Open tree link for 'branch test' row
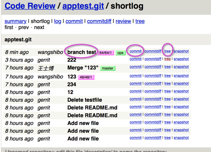Screen dimensions: 211x152 click(x=167, y=51)
